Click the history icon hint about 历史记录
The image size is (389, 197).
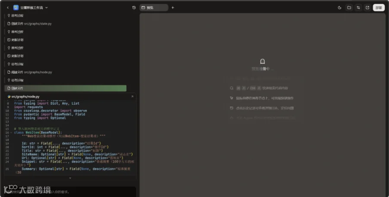pos(232,108)
